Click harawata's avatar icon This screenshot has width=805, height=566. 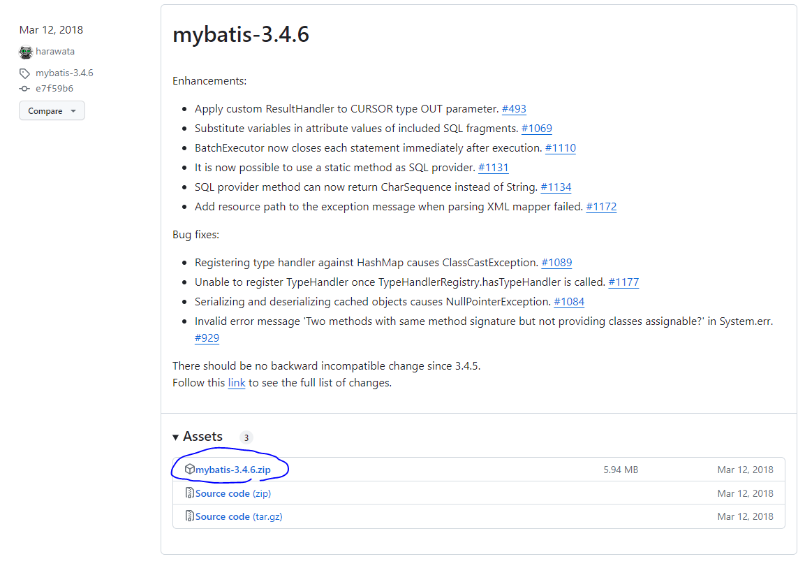(26, 52)
